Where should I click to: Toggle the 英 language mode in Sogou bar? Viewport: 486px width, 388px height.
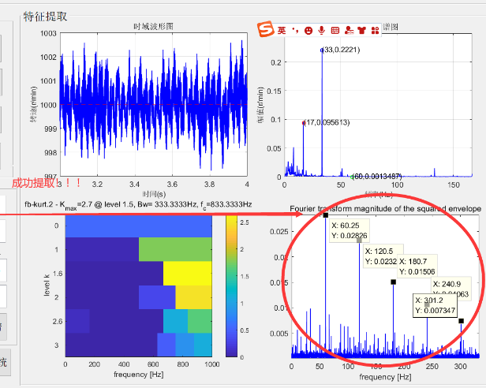(x=282, y=31)
